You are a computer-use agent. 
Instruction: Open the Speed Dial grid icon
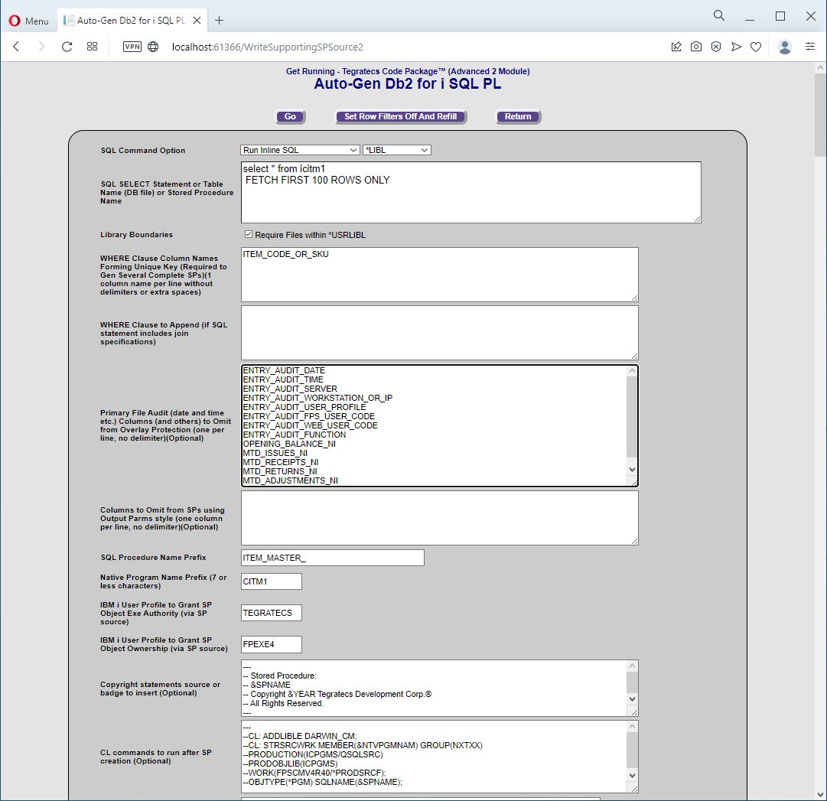coord(92,47)
